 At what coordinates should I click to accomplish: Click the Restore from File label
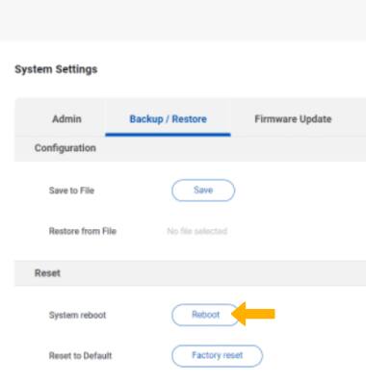pos(83,231)
